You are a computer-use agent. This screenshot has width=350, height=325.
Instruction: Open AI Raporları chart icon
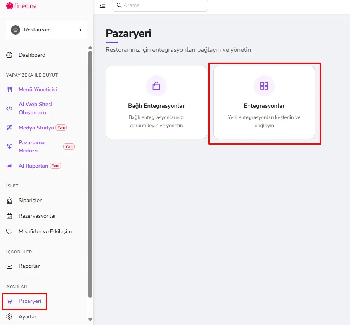[x=9, y=166]
